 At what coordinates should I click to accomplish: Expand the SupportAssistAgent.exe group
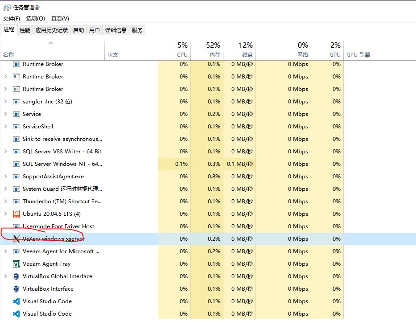tap(5, 176)
